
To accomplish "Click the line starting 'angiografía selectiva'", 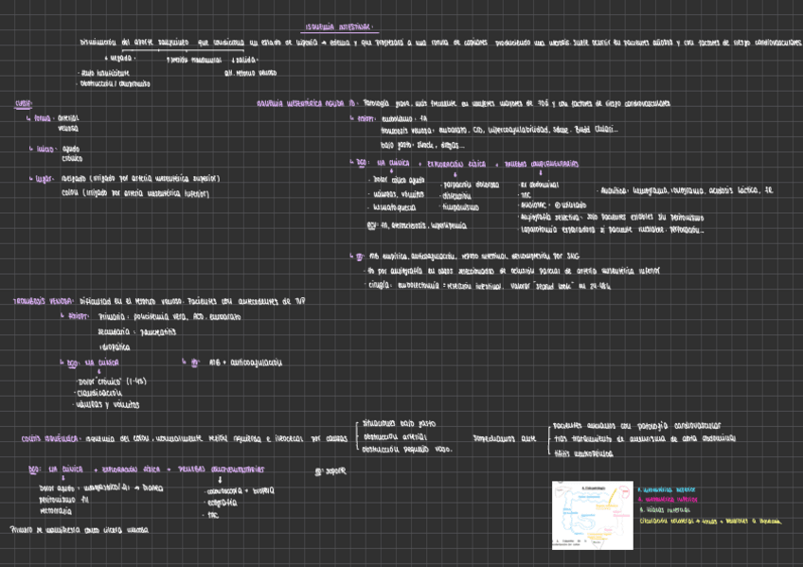I will point(612,218).
